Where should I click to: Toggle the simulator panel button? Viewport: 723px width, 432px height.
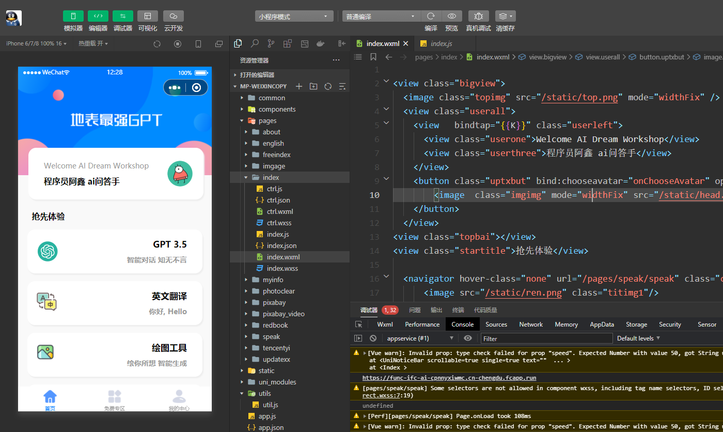pos(73,16)
